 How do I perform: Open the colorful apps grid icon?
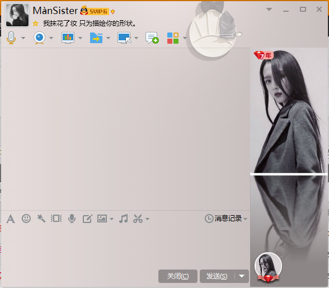click(173, 38)
